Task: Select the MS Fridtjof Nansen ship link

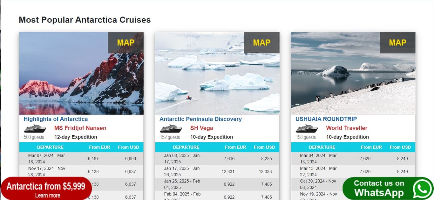Action: tap(80, 128)
